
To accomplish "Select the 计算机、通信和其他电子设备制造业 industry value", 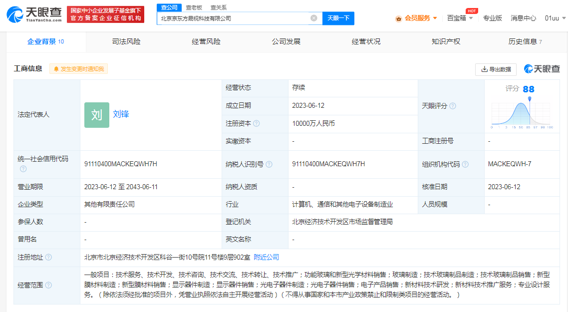I will click(x=342, y=204).
